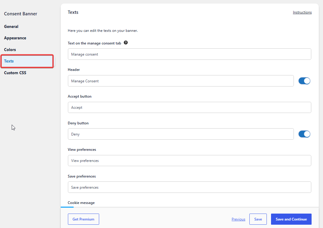Image resolution: width=323 pixels, height=228 pixels.
Task: Click the Save preferences input field
Action: coord(189,187)
